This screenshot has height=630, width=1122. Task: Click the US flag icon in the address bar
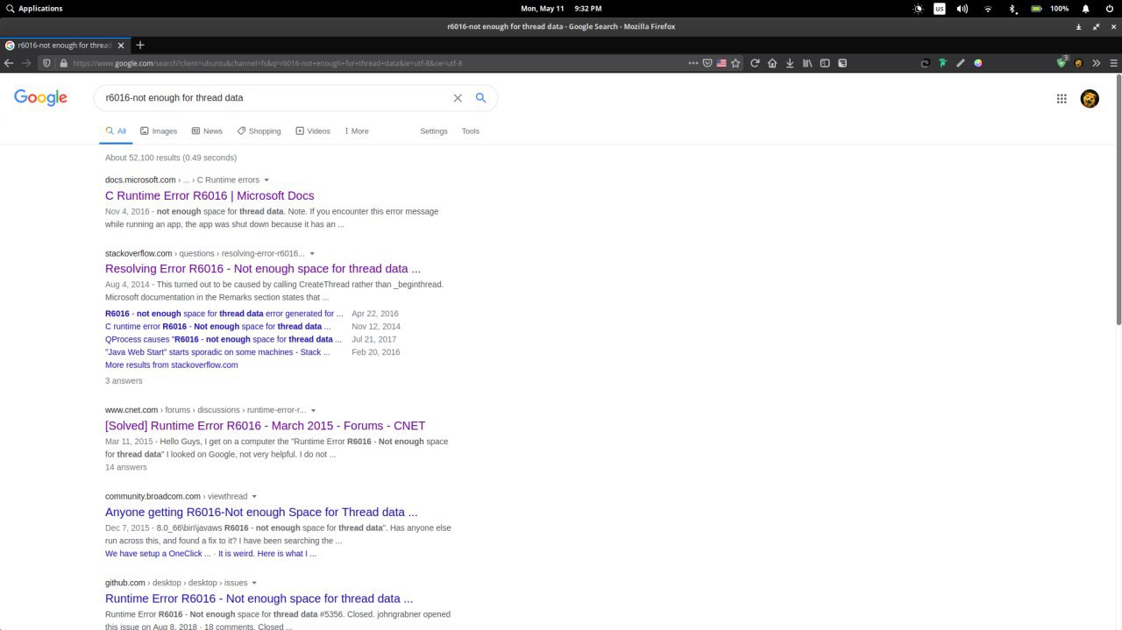click(x=721, y=63)
